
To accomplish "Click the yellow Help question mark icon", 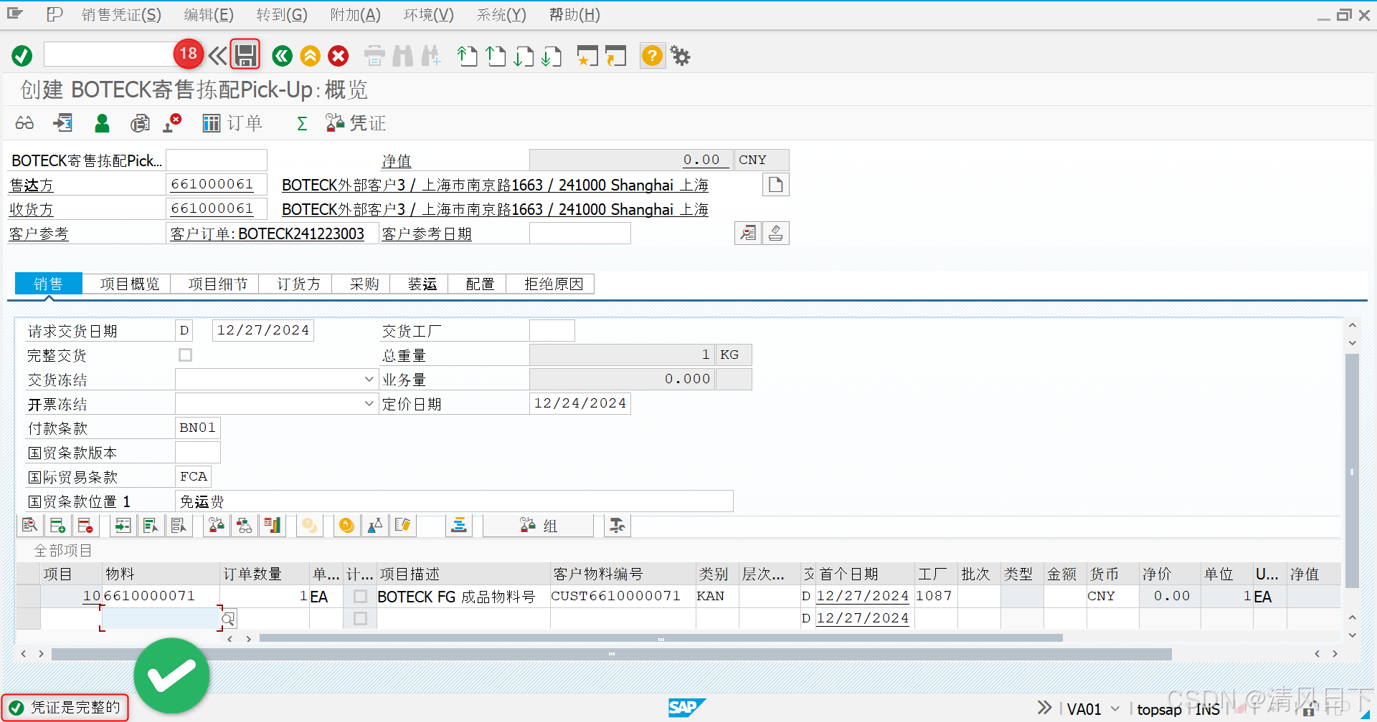I will pyautogui.click(x=652, y=56).
